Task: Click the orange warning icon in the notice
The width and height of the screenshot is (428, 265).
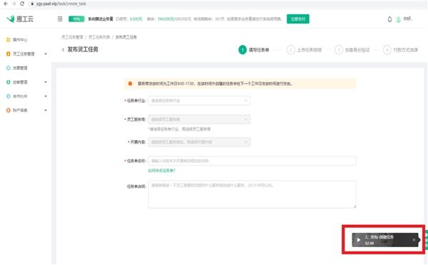Action: click(131, 84)
